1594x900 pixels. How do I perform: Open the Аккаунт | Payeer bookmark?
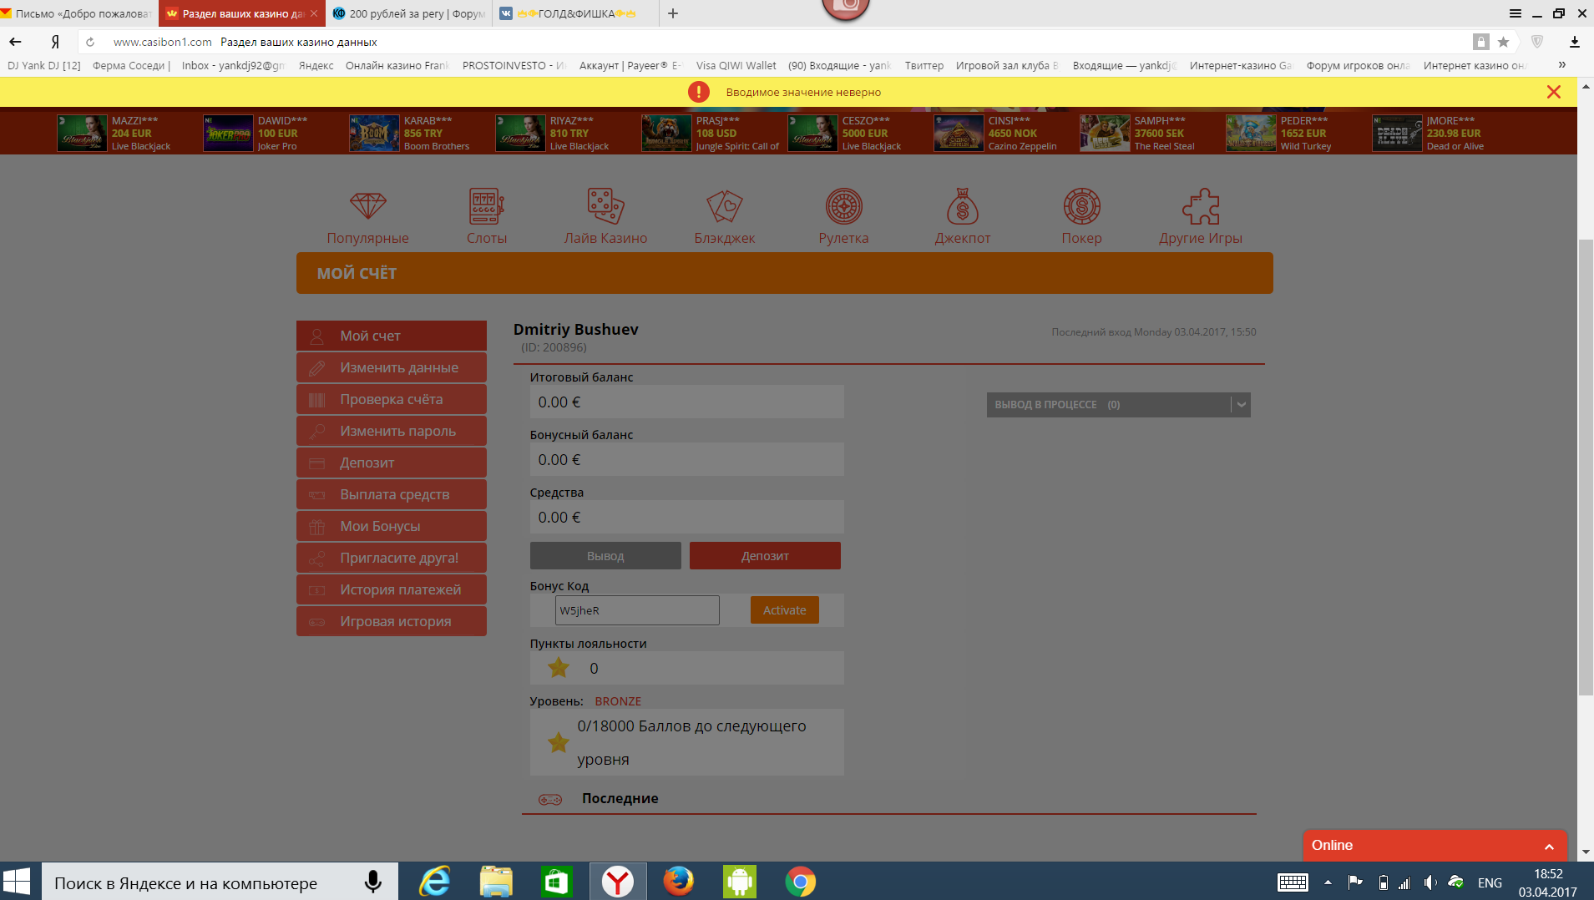pos(630,65)
